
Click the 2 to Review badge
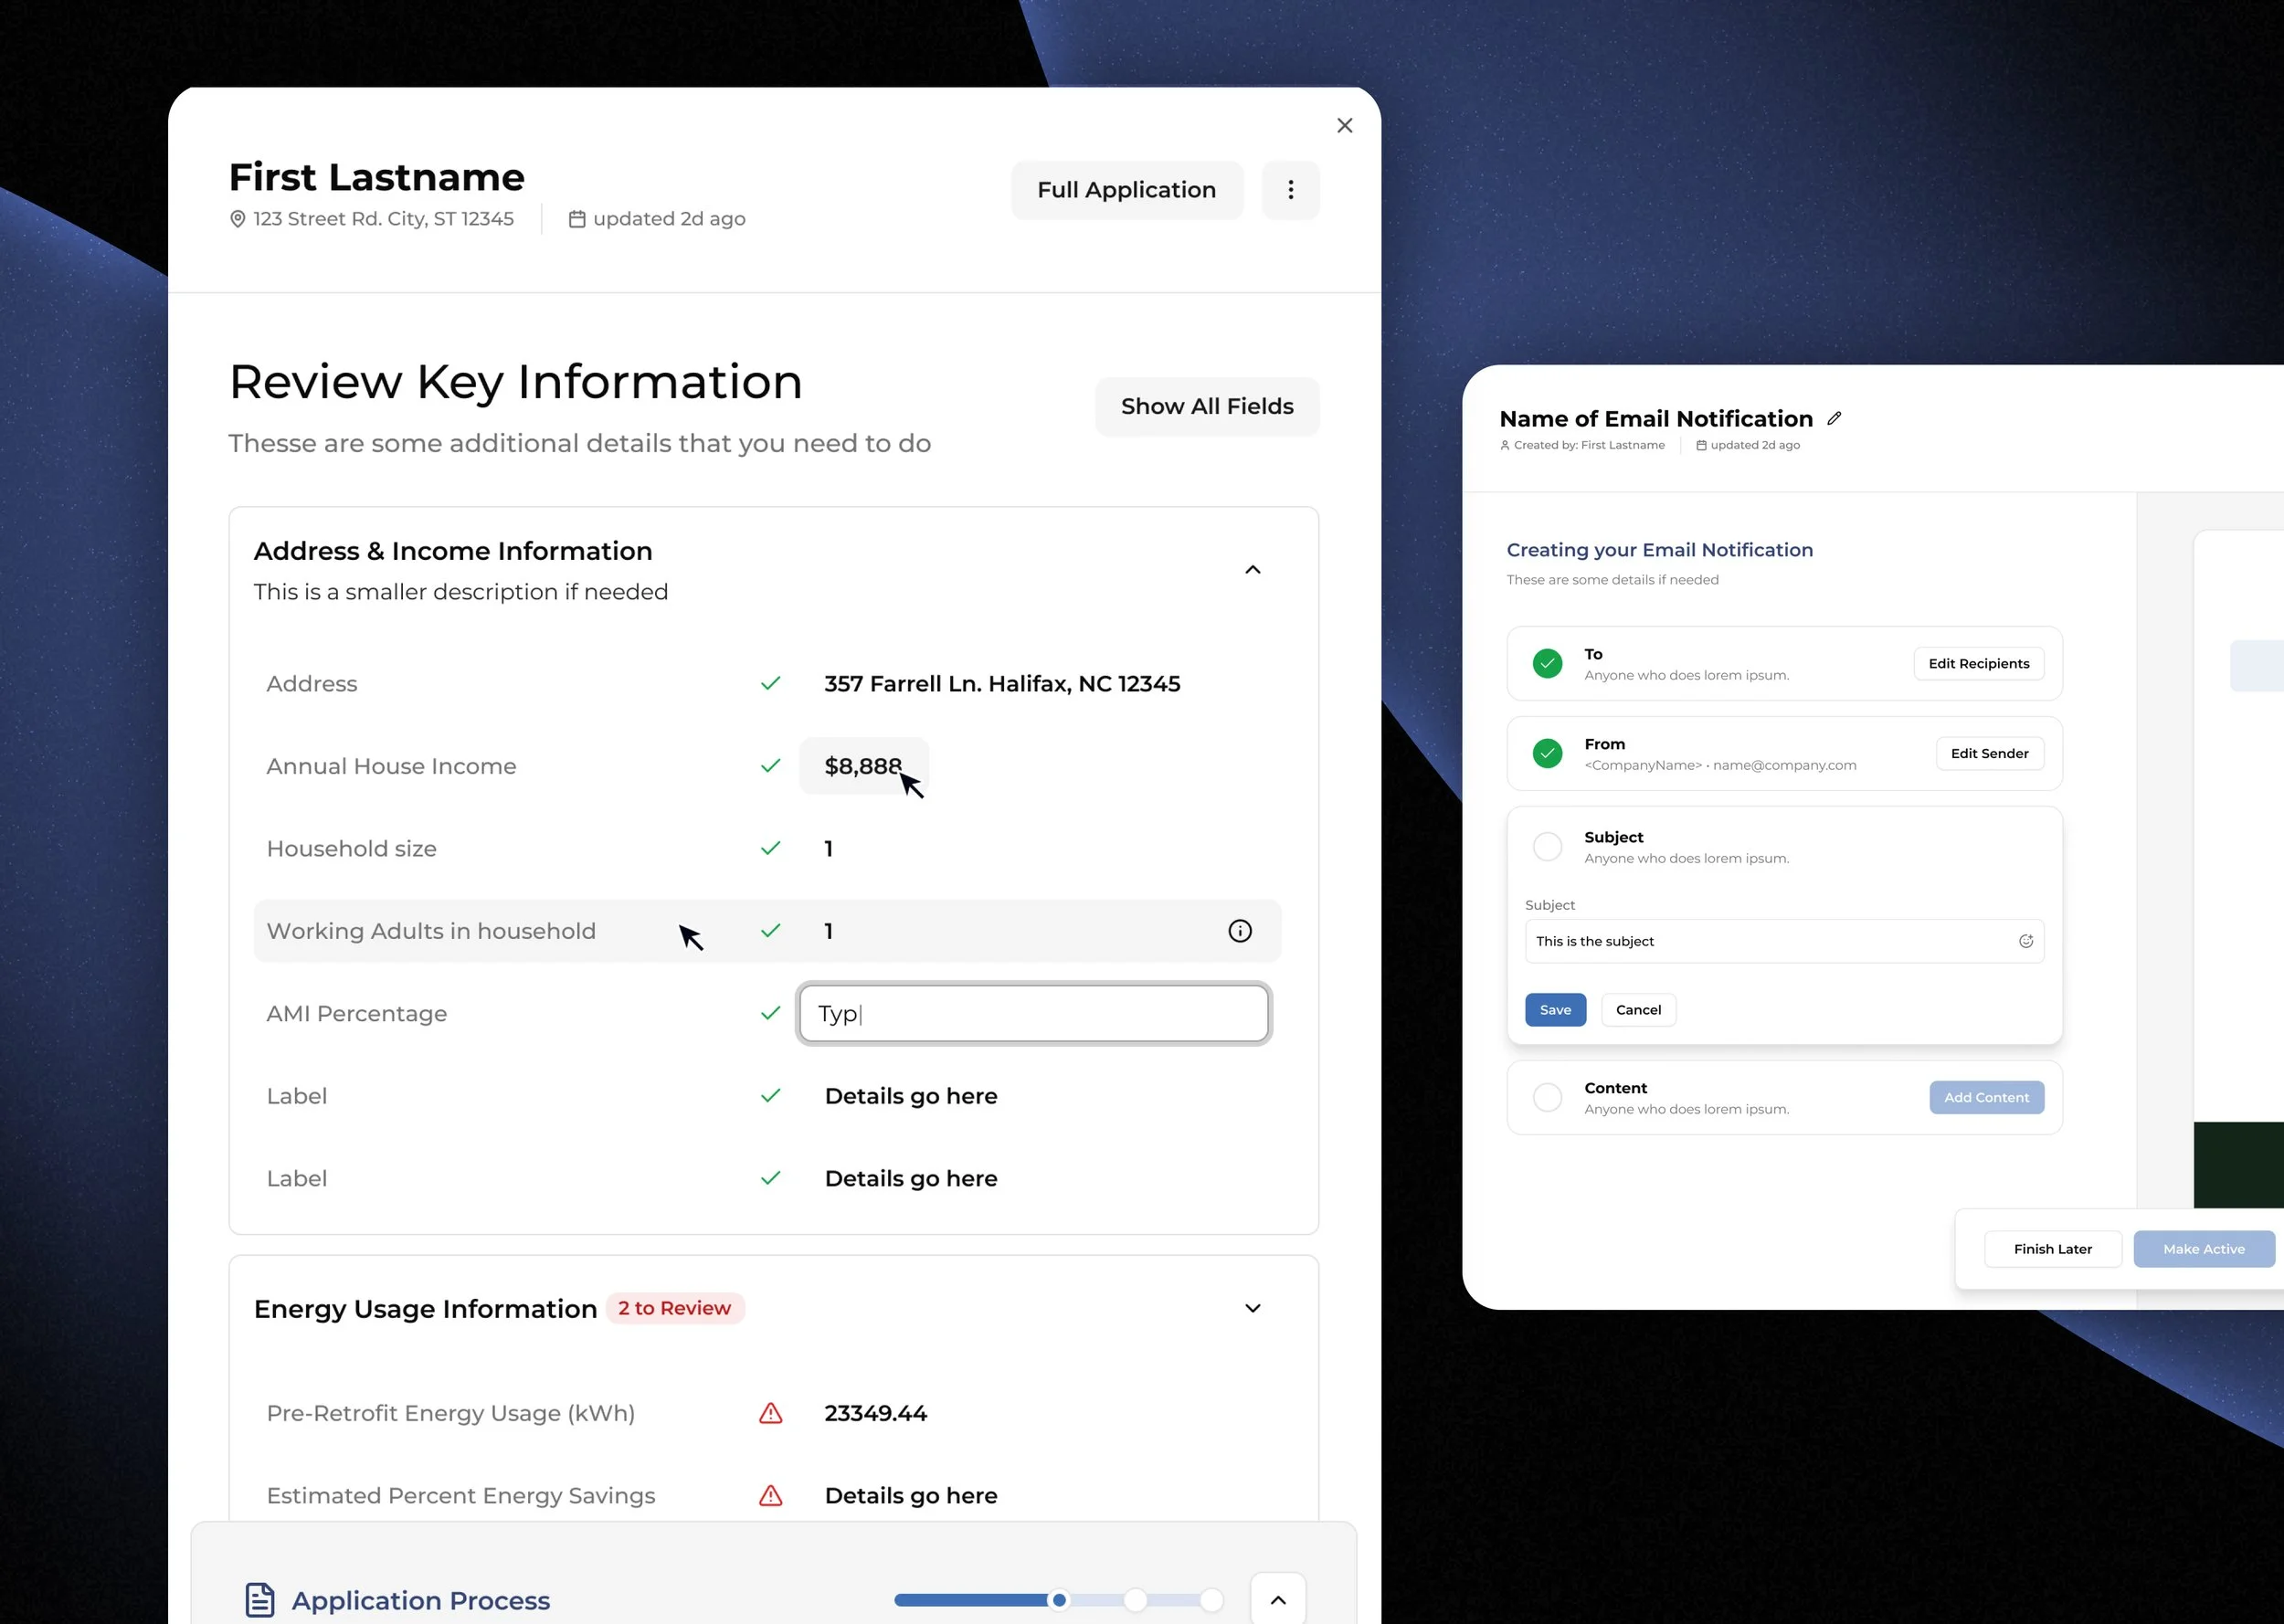[x=674, y=1308]
